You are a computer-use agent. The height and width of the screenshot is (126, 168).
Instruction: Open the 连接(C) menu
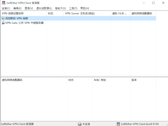click(6, 8)
